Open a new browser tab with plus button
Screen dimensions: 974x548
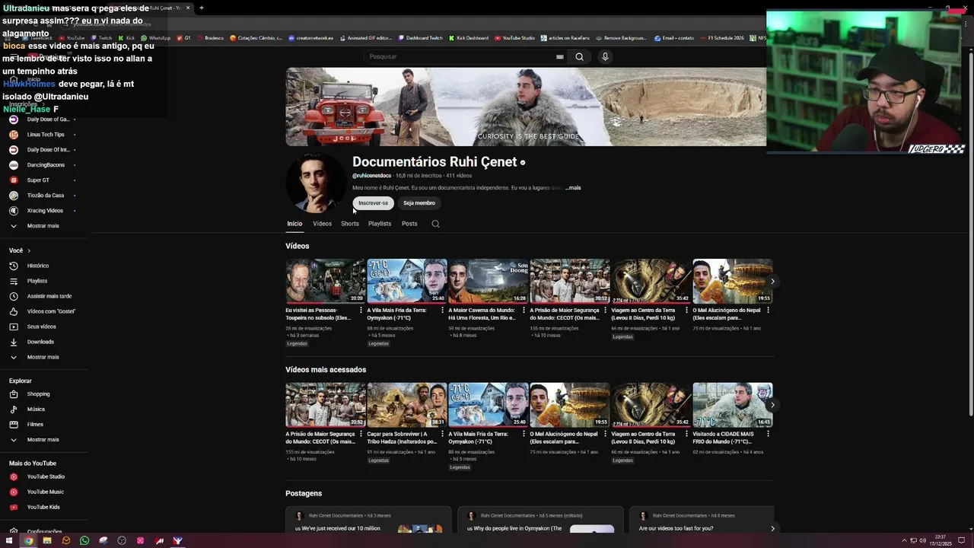(202, 8)
